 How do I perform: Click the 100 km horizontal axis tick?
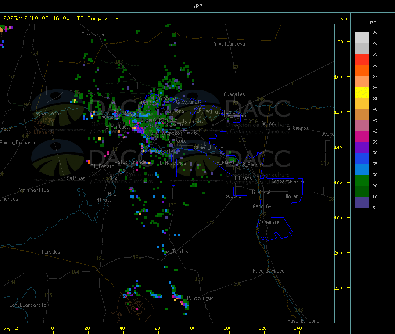point(227,328)
